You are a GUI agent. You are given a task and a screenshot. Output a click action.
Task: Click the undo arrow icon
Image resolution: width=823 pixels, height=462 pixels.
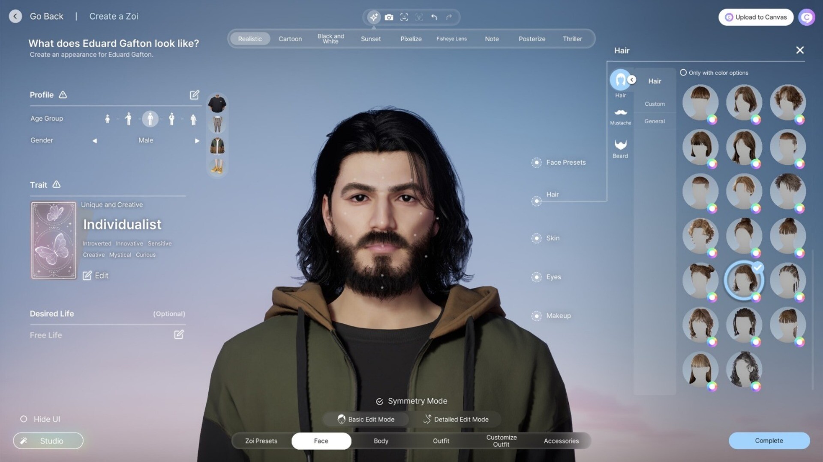pos(434,17)
